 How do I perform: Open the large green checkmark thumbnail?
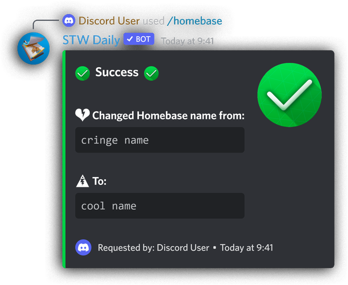tap(290, 95)
